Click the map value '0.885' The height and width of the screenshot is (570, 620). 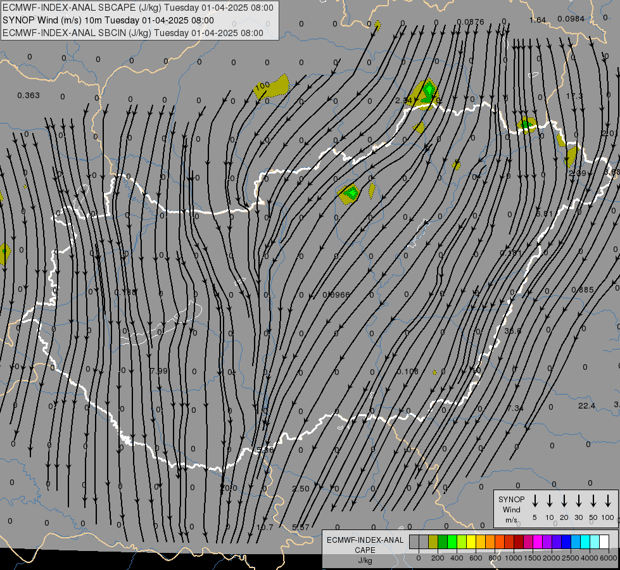coord(583,290)
